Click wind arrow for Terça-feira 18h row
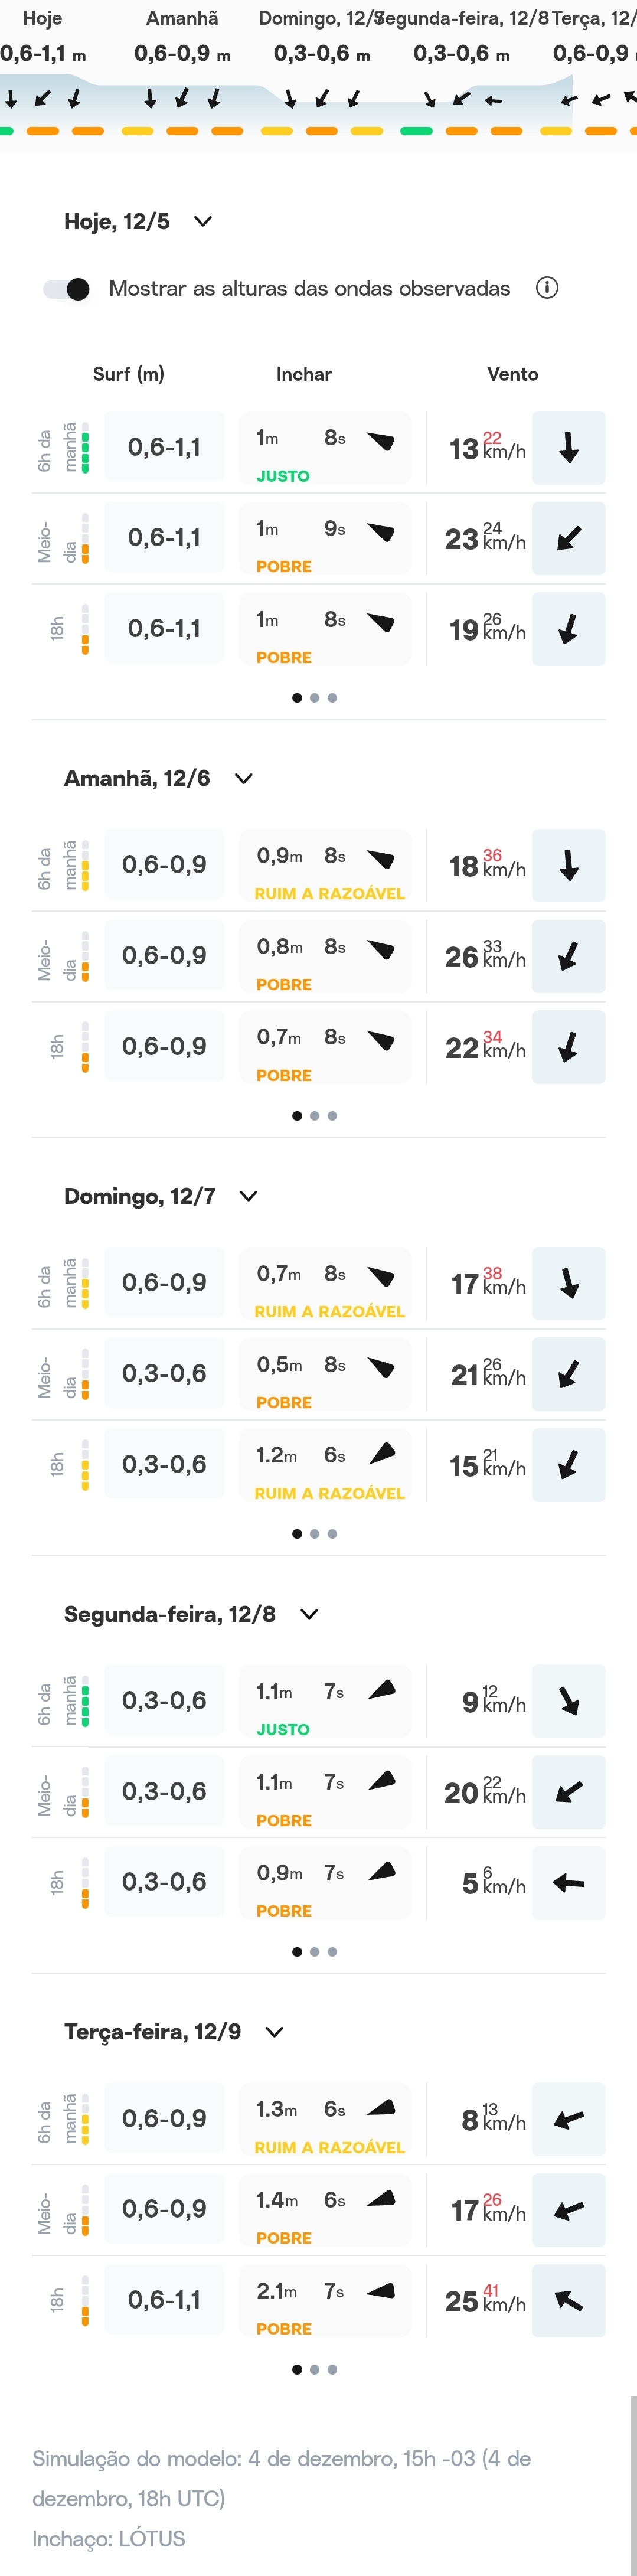The height and width of the screenshot is (2576, 637). [568, 2301]
